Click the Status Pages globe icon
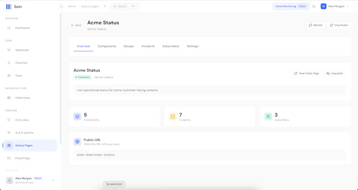Viewport: 358px width, 190px height. (x=9, y=145)
